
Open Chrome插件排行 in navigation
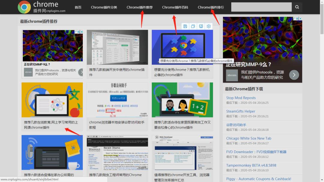[211, 7]
